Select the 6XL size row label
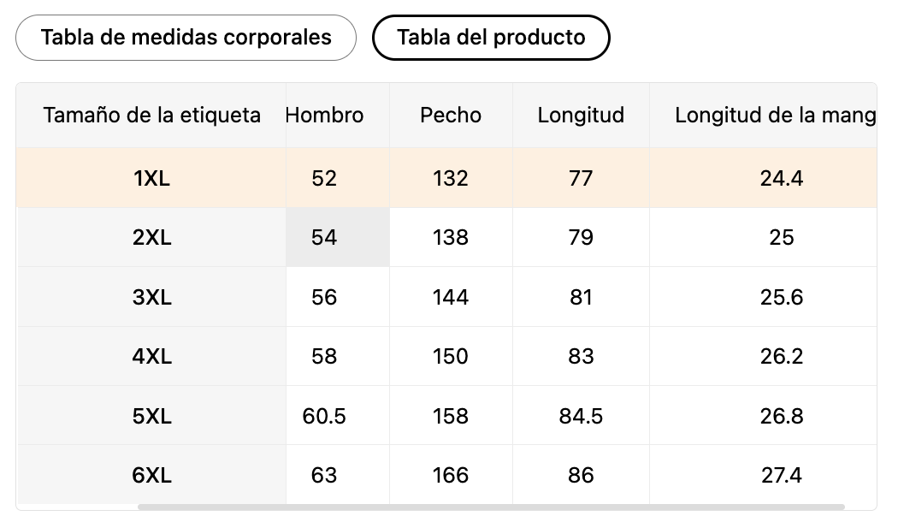The image size is (898, 522). (151, 475)
